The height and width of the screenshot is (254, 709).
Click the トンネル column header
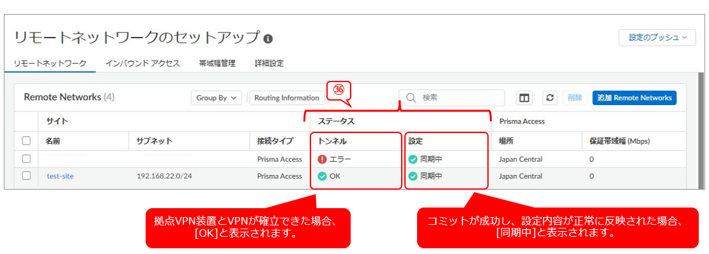pos(332,141)
